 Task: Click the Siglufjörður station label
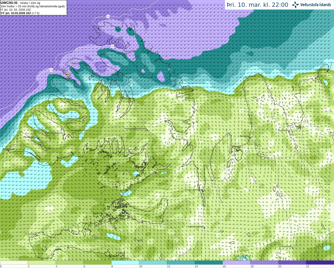point(321,70)
